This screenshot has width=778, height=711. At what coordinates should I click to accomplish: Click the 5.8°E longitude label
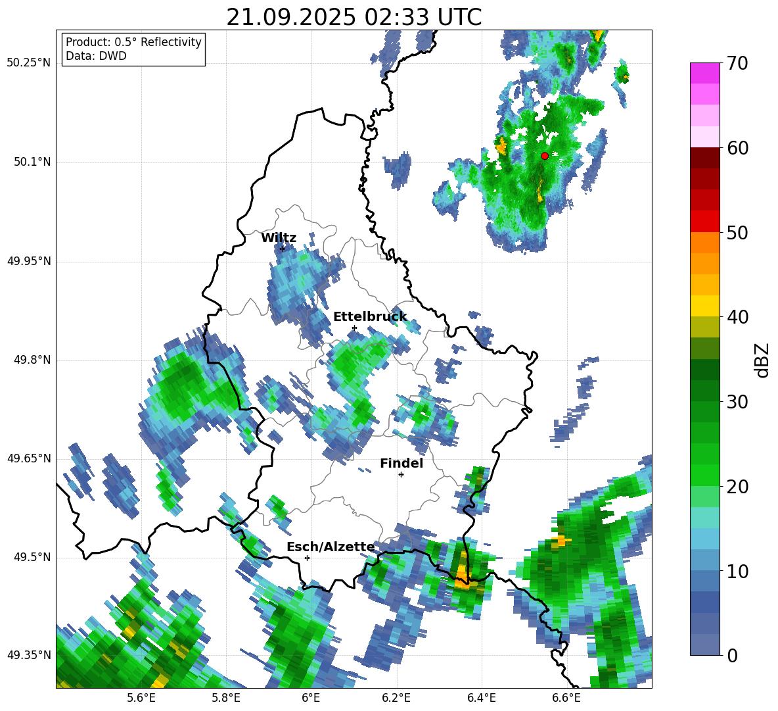pos(226,698)
